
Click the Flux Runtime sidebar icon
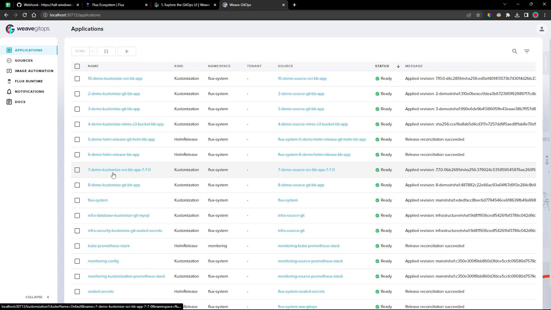click(9, 81)
